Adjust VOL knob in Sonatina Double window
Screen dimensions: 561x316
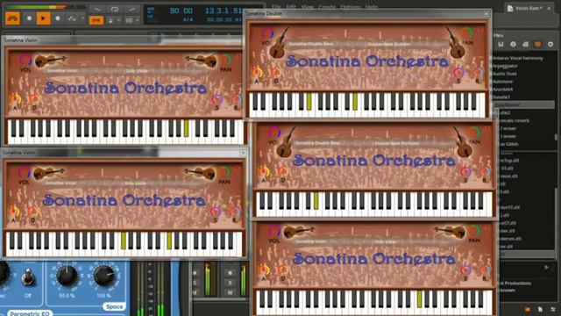click(x=266, y=34)
